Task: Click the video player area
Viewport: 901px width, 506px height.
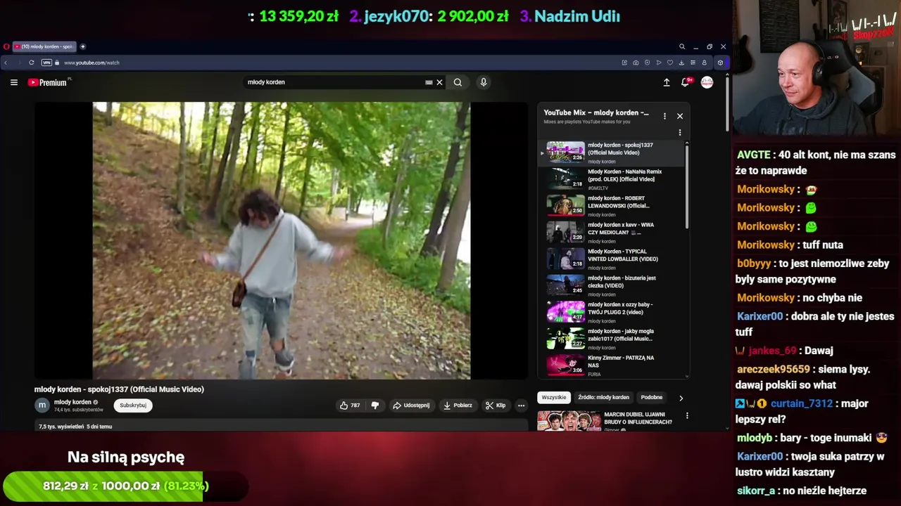Action: tap(282, 241)
